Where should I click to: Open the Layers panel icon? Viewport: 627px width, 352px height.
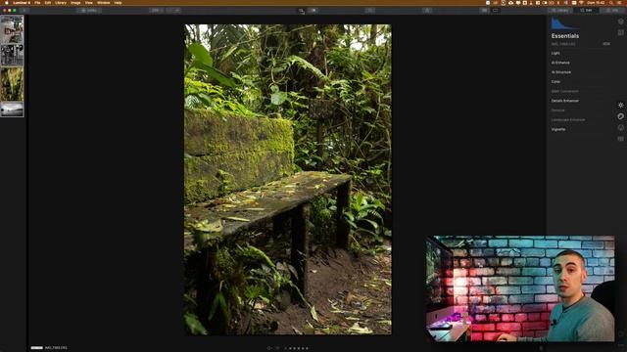pos(620,22)
